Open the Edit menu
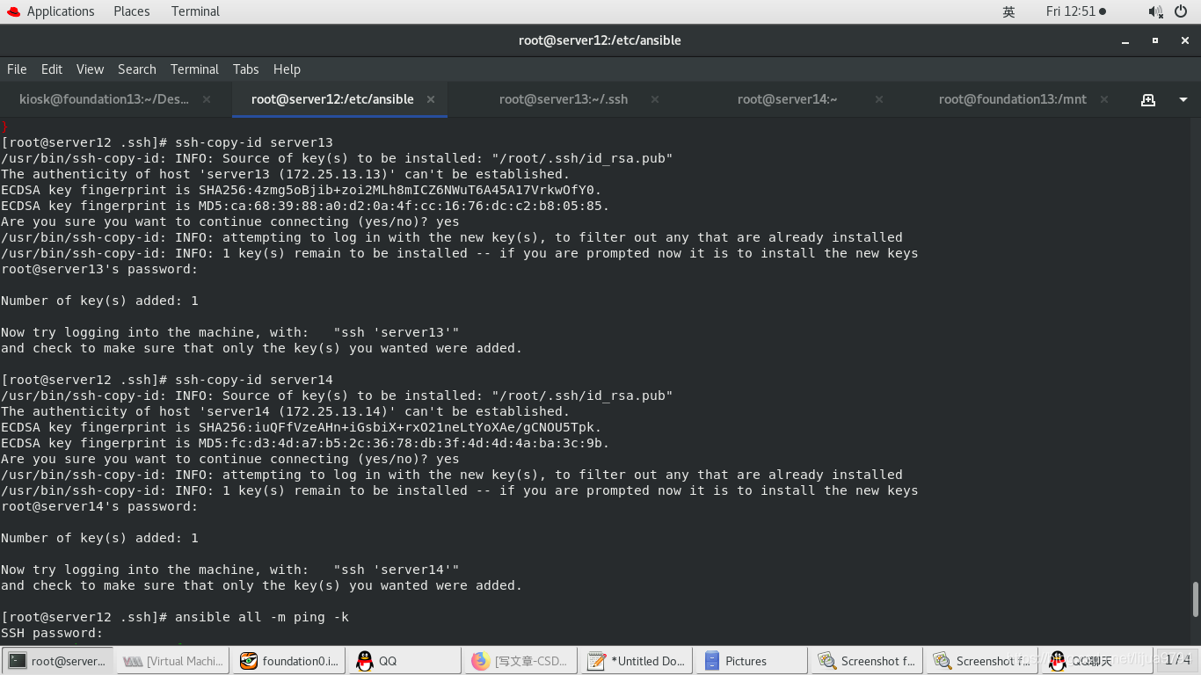The image size is (1201, 675). click(52, 69)
